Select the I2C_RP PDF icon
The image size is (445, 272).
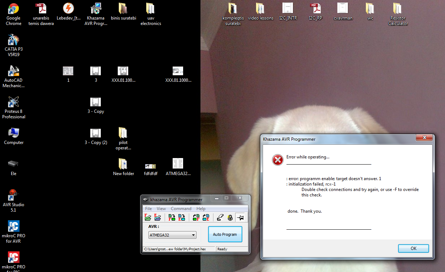click(x=315, y=12)
